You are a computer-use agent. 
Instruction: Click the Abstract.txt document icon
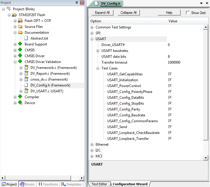26,38
